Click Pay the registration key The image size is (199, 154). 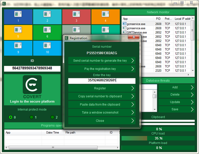click(x=102, y=69)
